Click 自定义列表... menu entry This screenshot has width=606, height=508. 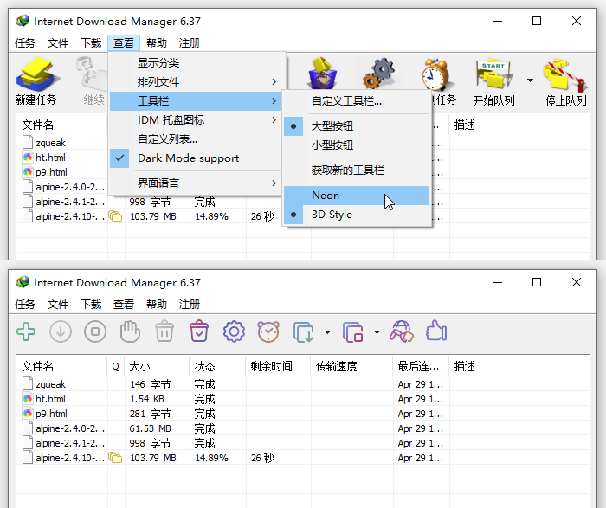pyautogui.click(x=195, y=139)
